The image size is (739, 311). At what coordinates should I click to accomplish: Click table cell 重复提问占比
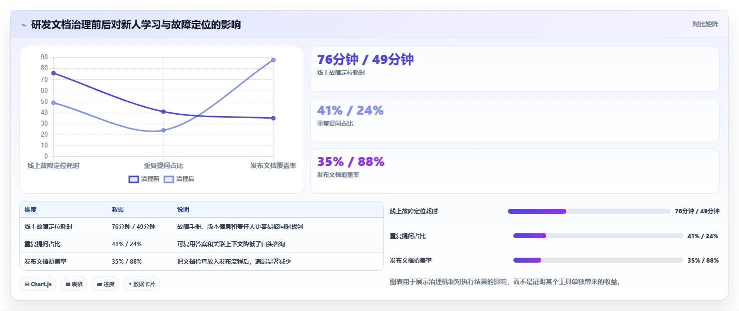click(x=42, y=244)
